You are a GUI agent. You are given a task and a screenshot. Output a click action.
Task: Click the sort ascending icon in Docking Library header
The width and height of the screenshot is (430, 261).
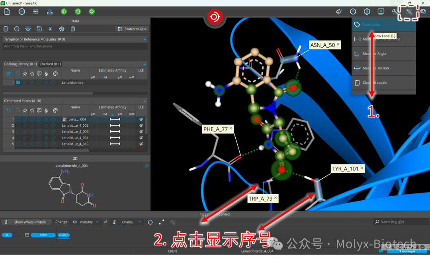(x=8, y=73)
